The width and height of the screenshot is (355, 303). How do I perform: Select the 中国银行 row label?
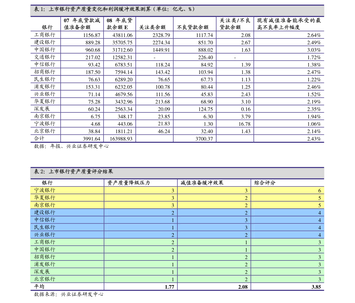pos(45,249)
